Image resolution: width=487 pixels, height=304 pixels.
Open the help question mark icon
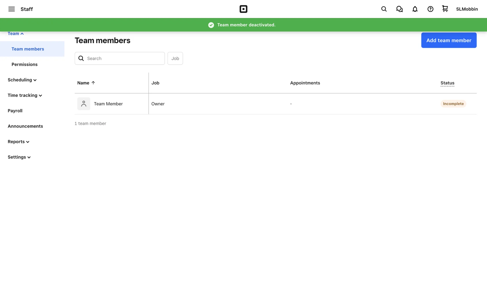[430, 9]
